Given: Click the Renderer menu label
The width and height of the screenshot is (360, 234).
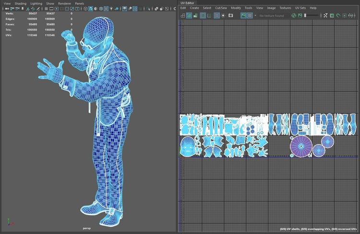Looking at the screenshot, I should pos(65,3).
